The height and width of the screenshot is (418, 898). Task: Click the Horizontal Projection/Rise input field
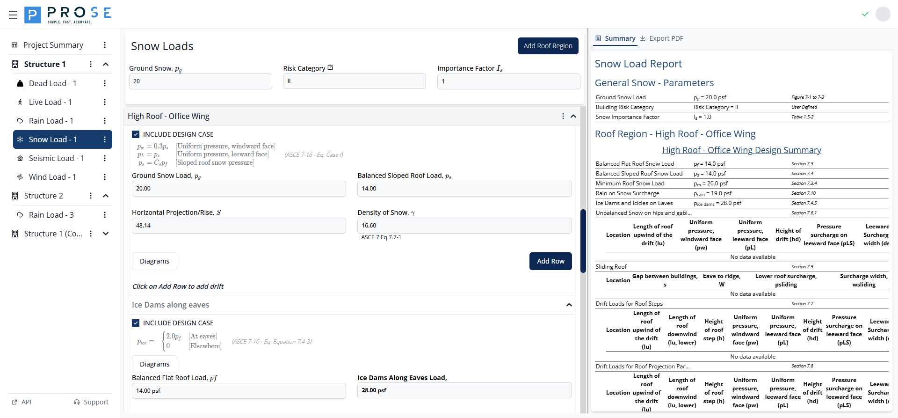(239, 226)
